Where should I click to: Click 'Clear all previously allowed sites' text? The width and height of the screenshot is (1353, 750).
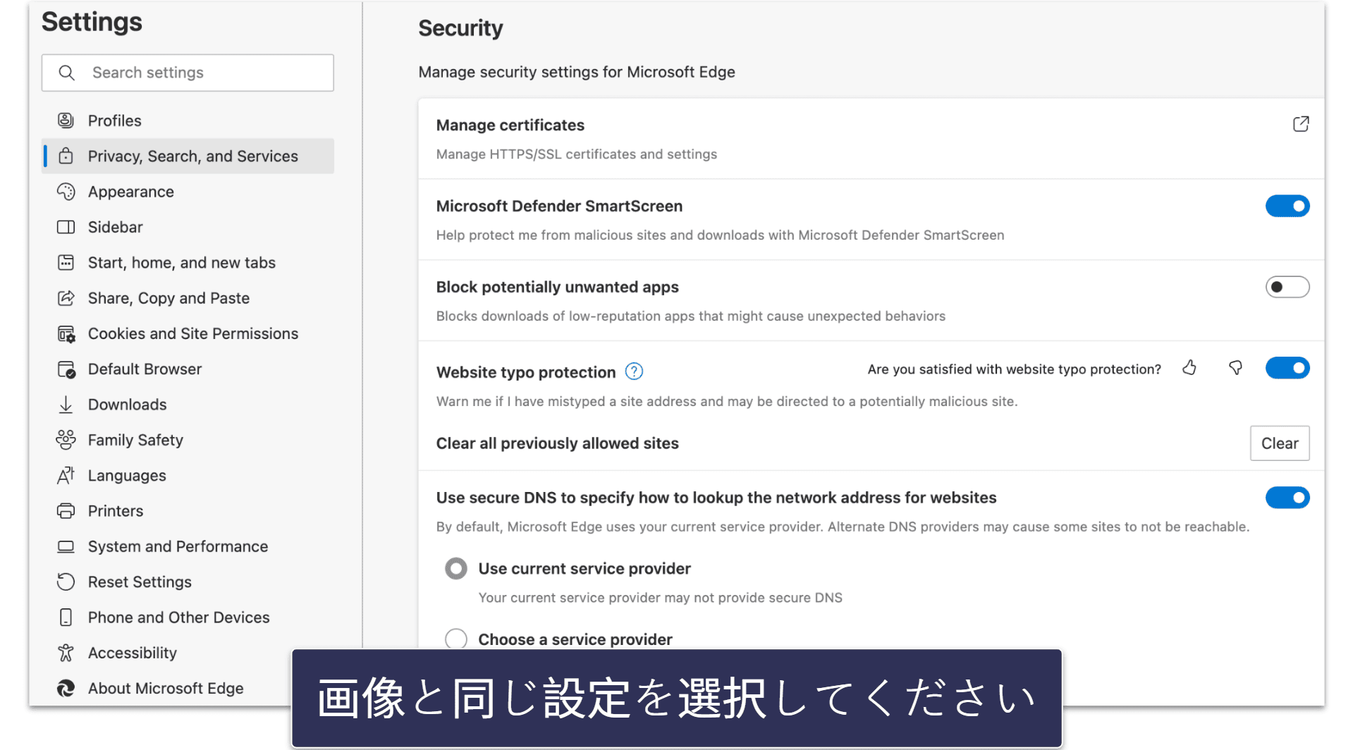(557, 443)
